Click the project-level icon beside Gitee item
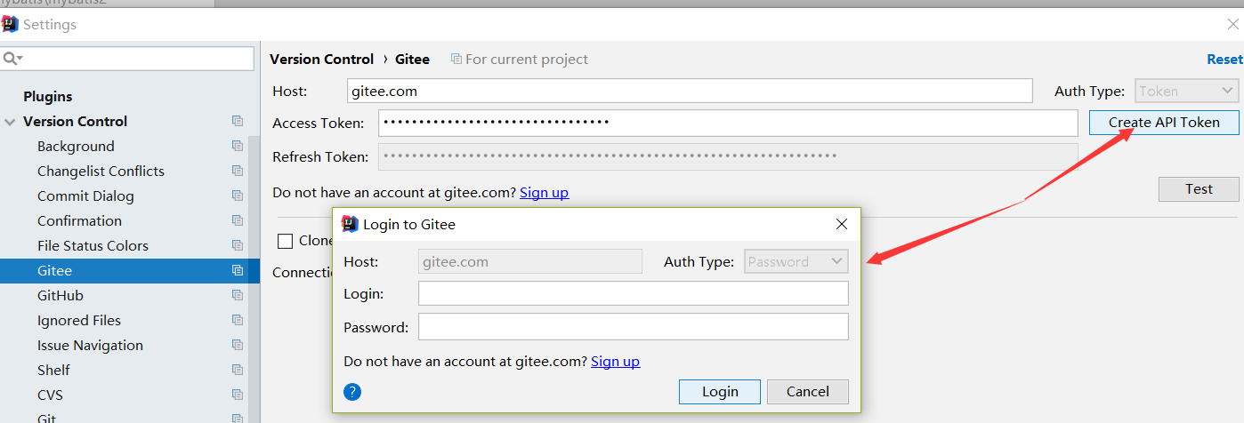Viewport: 1244px width, 423px height. pyautogui.click(x=238, y=270)
